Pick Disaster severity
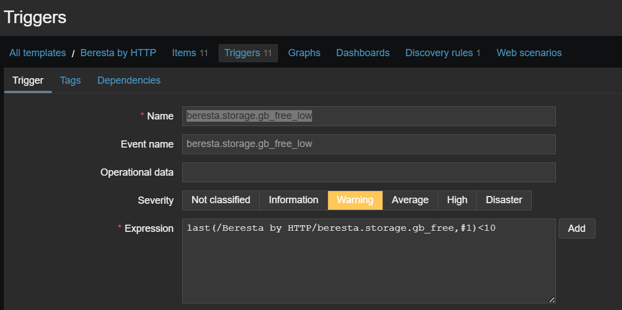Viewport: 622px width, 310px height. (x=504, y=200)
